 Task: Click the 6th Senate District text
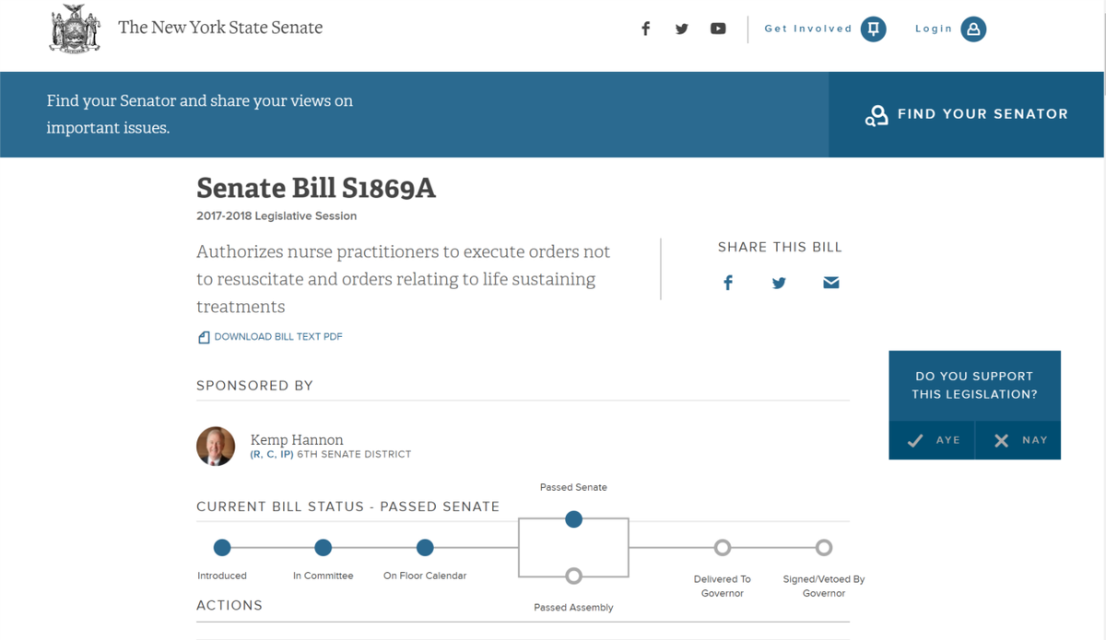click(x=354, y=455)
